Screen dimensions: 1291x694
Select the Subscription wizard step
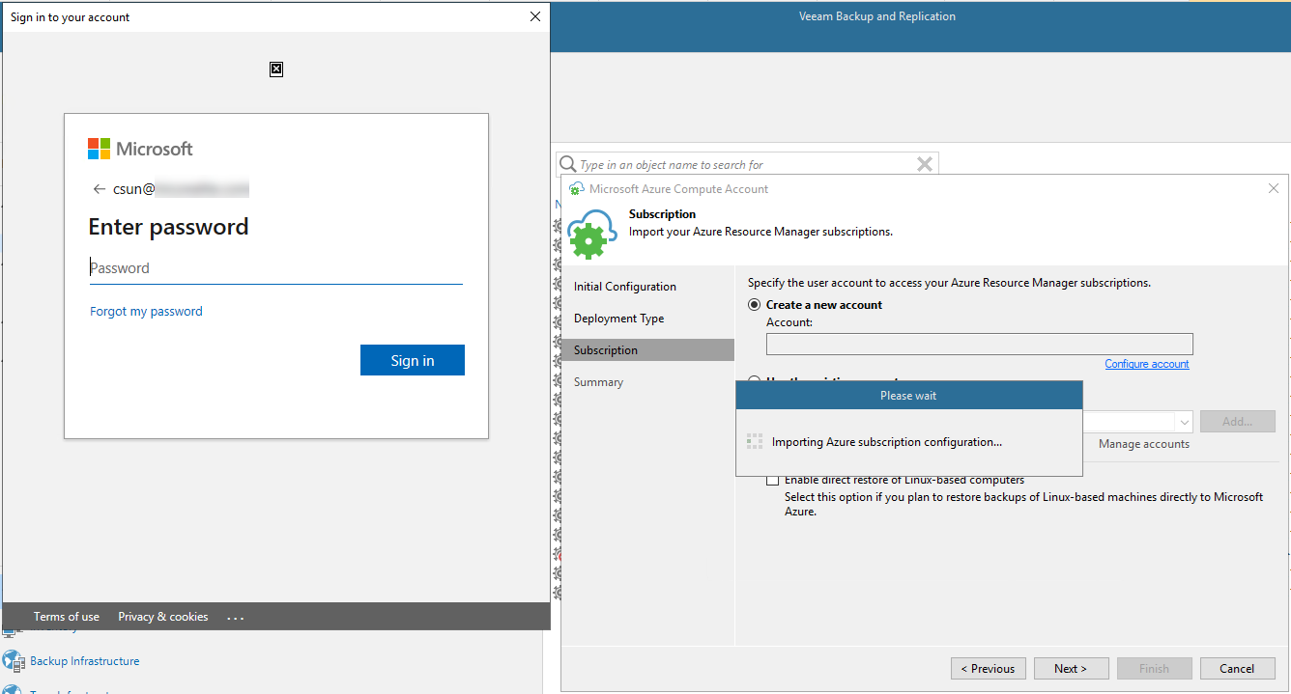[647, 350]
